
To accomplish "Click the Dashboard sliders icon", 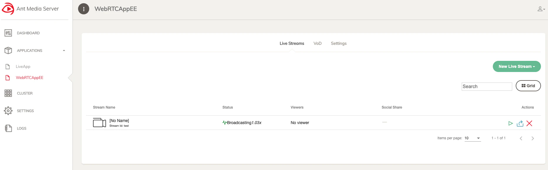I will [x=8, y=33].
